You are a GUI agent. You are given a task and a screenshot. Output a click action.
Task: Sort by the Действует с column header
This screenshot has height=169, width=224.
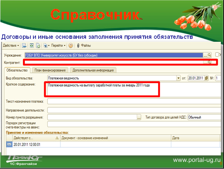tap(33, 138)
